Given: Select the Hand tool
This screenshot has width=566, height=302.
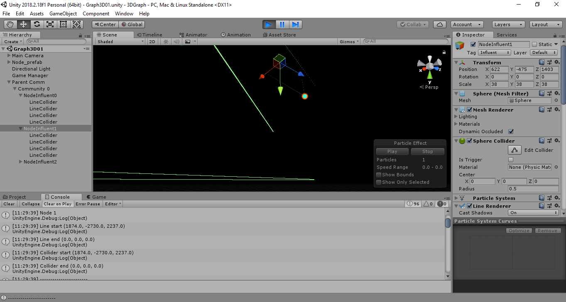Looking at the screenshot, I should pos(10,24).
